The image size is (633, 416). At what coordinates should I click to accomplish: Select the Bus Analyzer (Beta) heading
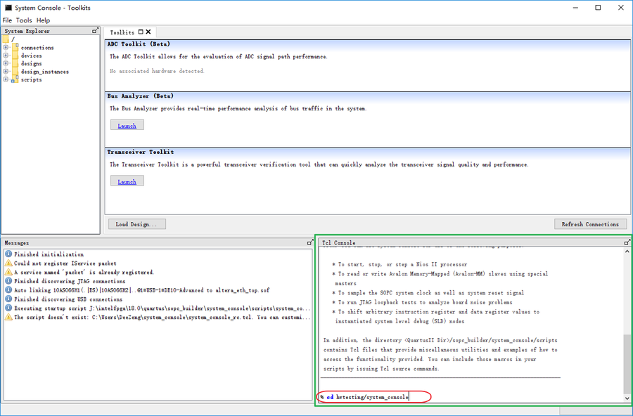[140, 96]
